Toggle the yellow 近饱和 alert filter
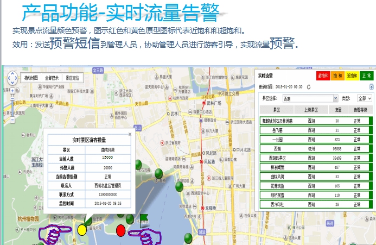 (x=352, y=76)
